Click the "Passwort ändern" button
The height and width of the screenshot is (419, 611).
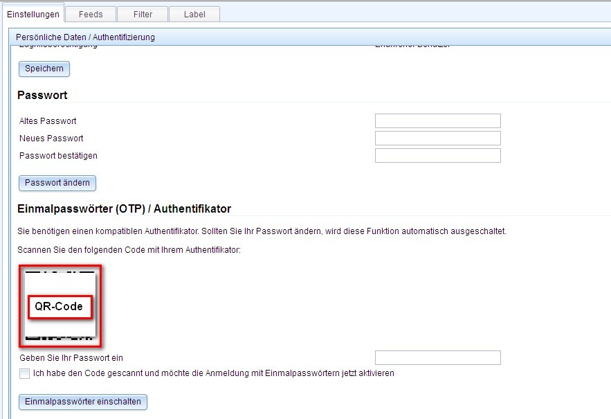57,183
